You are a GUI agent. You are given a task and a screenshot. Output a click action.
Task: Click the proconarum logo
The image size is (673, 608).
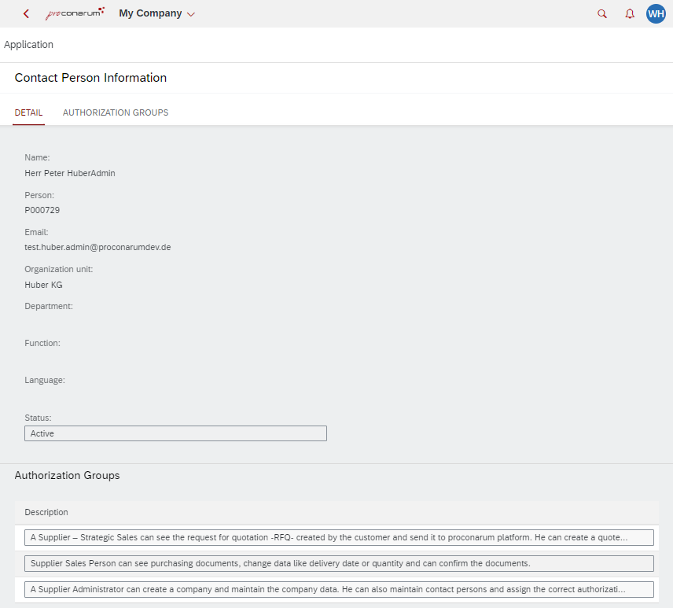[75, 13]
